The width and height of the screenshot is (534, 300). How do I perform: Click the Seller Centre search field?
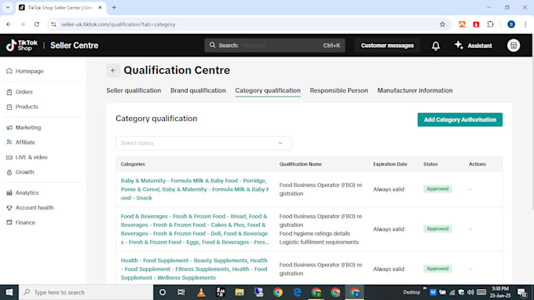pyautogui.click(x=275, y=46)
